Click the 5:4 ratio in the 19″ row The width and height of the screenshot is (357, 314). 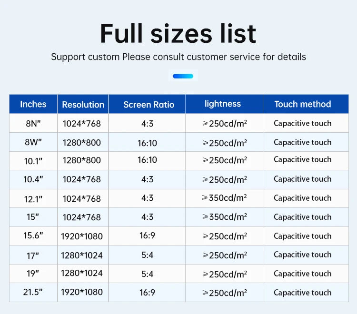tap(147, 274)
